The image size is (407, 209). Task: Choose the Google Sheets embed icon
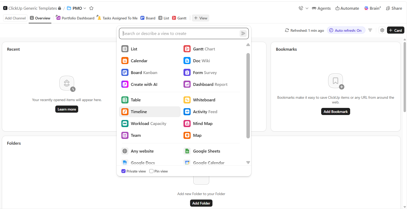pyautogui.click(x=187, y=151)
